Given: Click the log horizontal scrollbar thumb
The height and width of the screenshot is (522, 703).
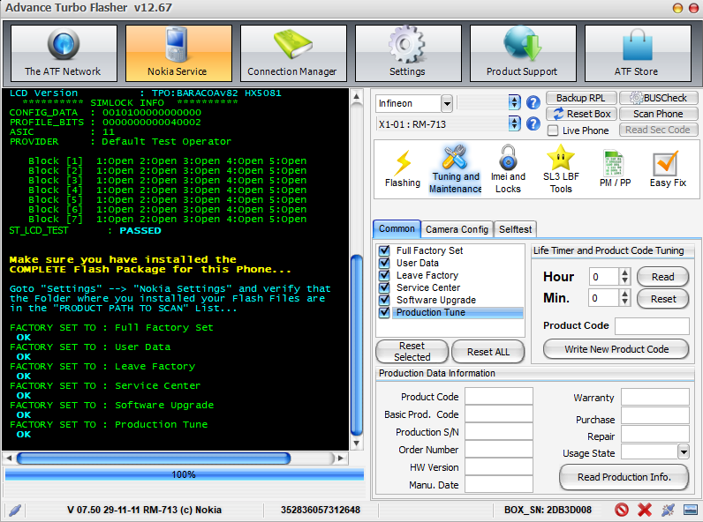Looking at the screenshot, I should [154, 458].
